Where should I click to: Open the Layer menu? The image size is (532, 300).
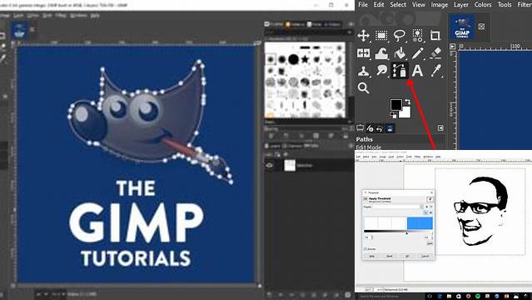coord(460,4)
